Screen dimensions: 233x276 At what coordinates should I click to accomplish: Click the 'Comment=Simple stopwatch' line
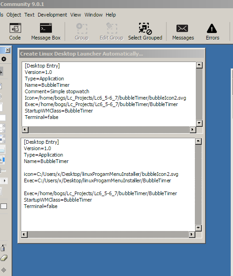(x=57, y=91)
